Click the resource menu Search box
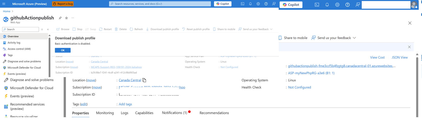Screen dimensions: 422x120 (x=20, y=29)
